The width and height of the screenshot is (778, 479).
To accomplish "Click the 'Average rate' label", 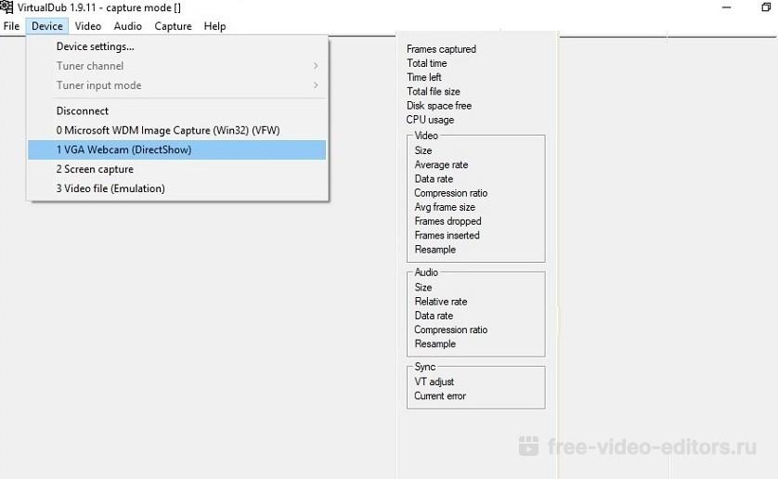I will pyautogui.click(x=441, y=164).
